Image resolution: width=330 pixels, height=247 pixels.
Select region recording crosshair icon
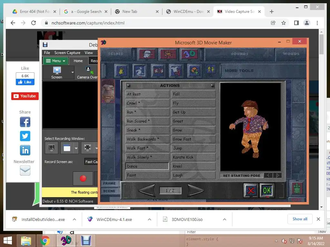pos(88,148)
